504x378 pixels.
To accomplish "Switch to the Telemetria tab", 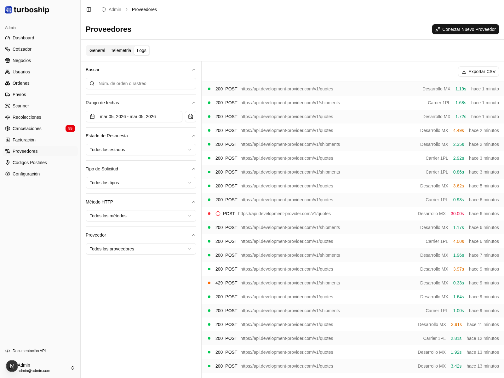I will pyautogui.click(x=121, y=50).
